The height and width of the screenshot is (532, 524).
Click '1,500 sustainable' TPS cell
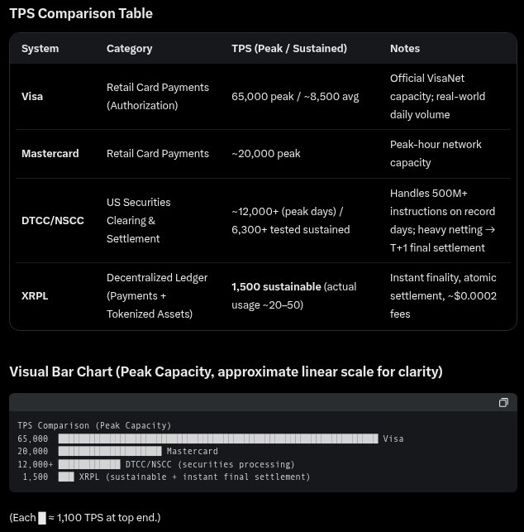[x=294, y=296]
